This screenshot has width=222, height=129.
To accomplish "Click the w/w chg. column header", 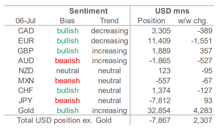I will pos(193,21).
